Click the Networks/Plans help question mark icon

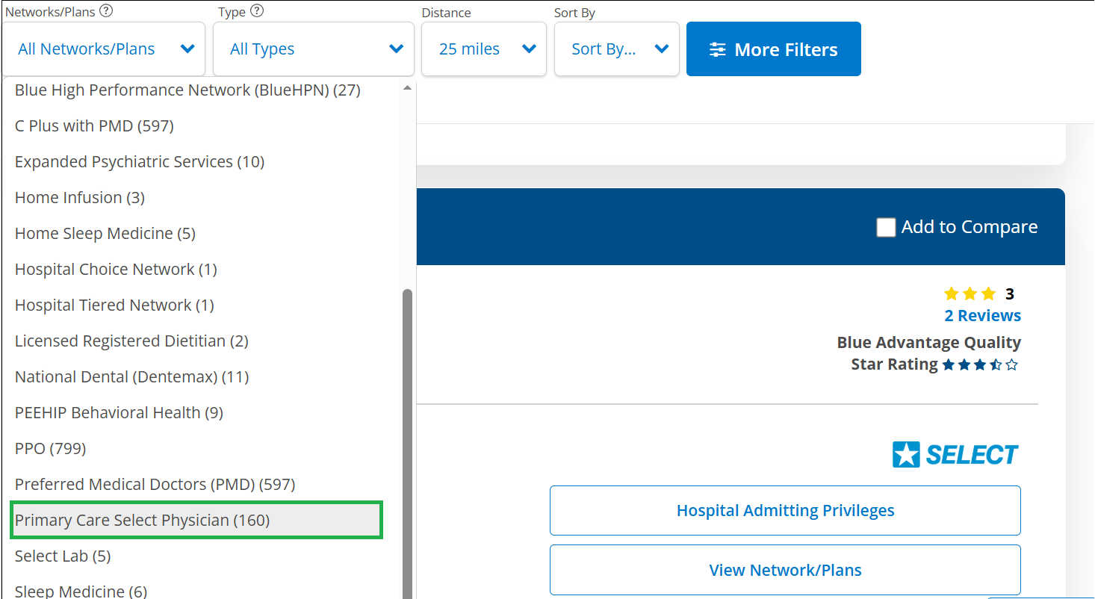(106, 11)
